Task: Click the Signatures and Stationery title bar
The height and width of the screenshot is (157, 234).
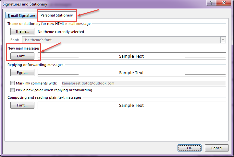Action: pyautogui.click(x=105, y=4)
